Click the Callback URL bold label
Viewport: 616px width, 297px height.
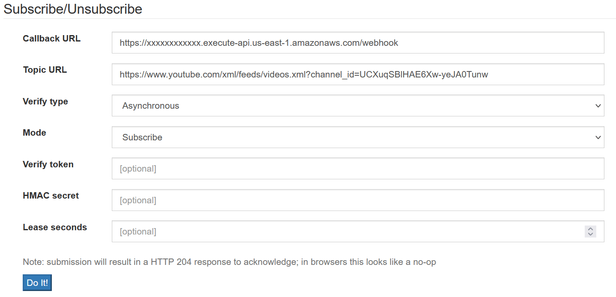51,38
